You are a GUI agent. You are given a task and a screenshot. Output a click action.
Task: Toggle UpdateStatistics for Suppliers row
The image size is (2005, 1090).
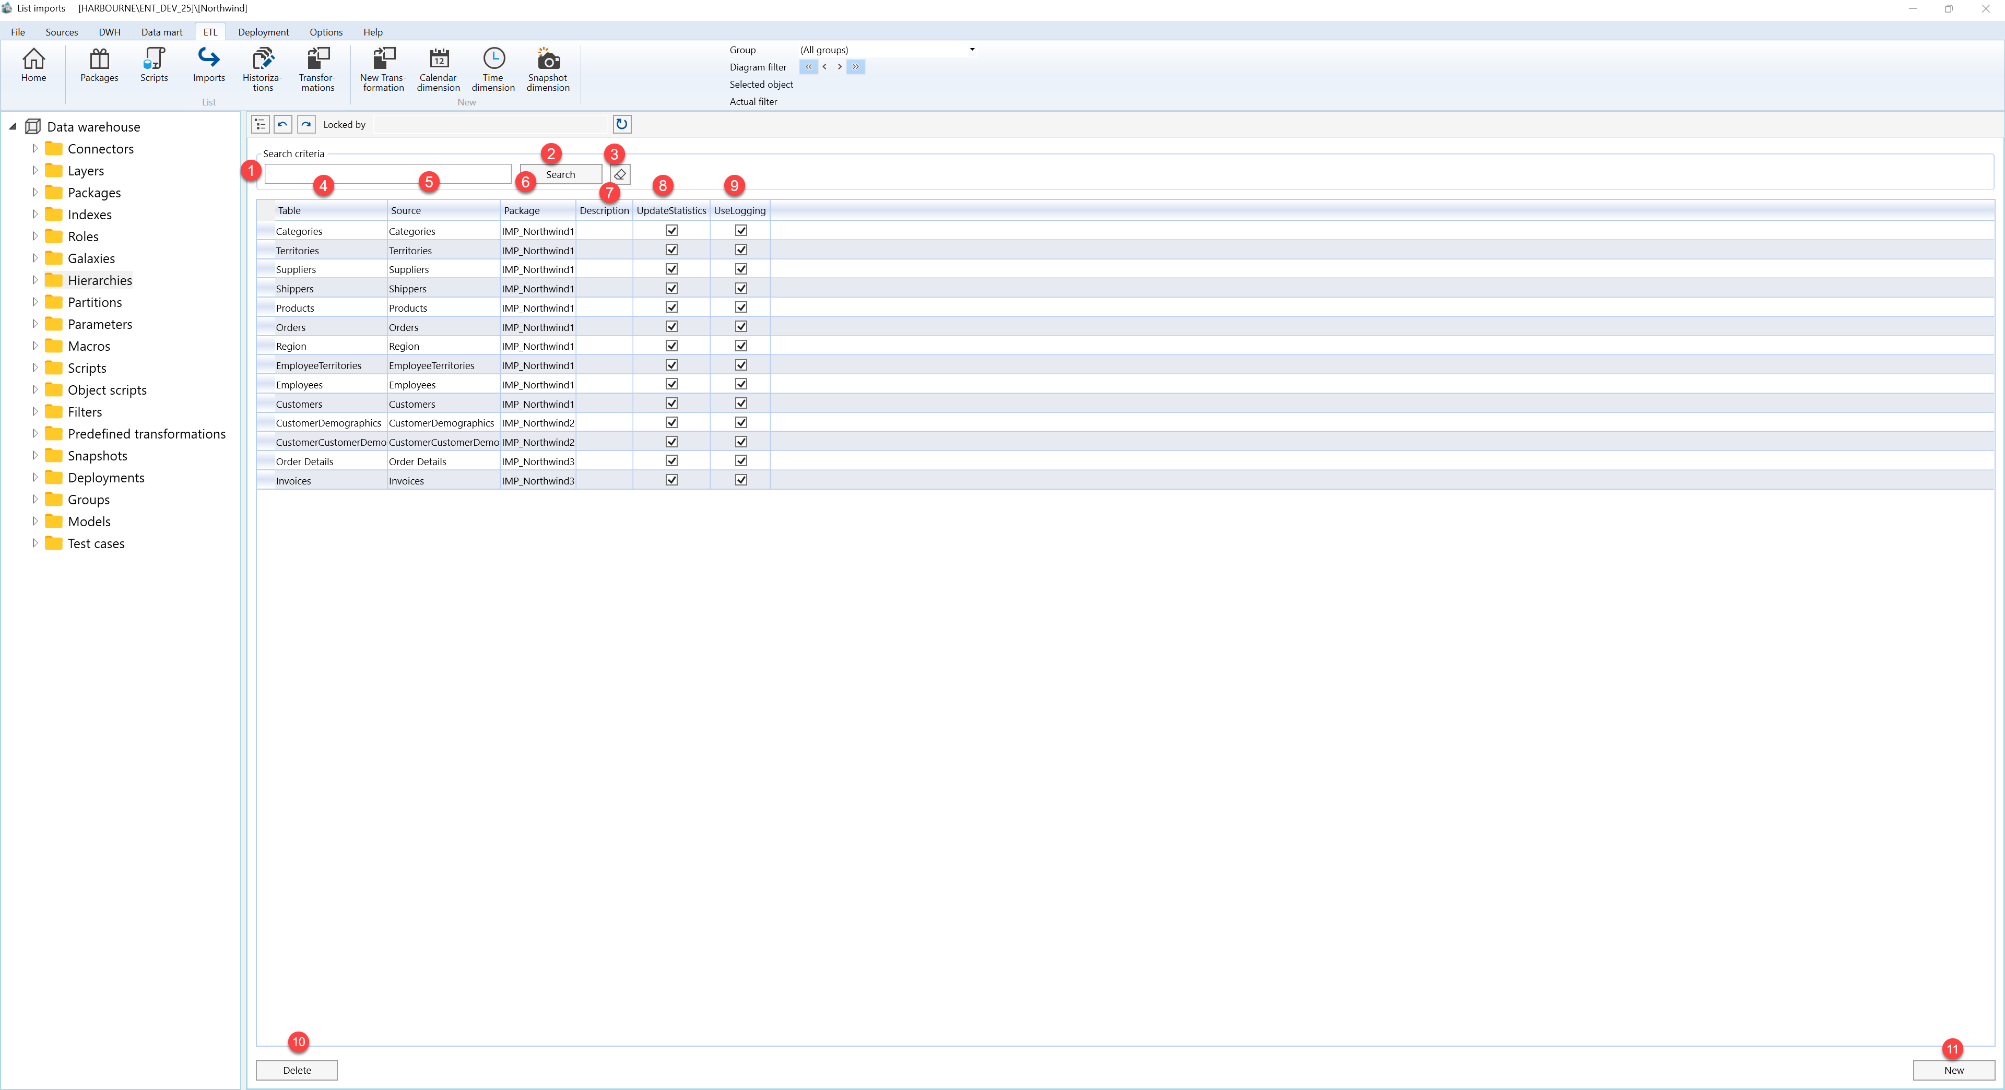[x=671, y=269]
